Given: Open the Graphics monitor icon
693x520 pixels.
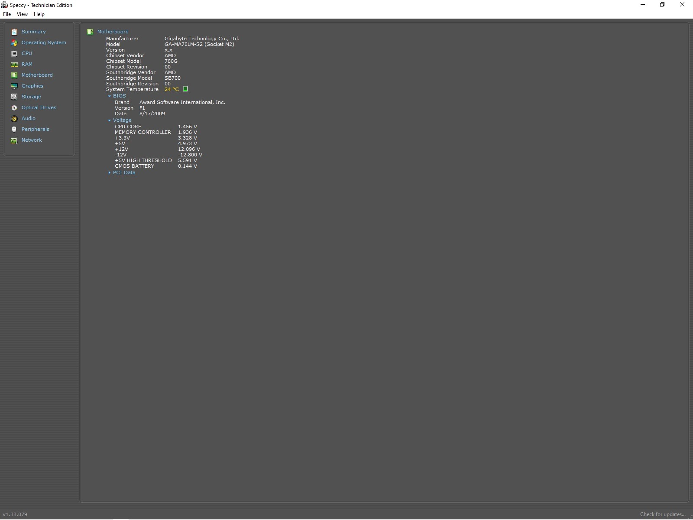Looking at the screenshot, I should (14, 86).
